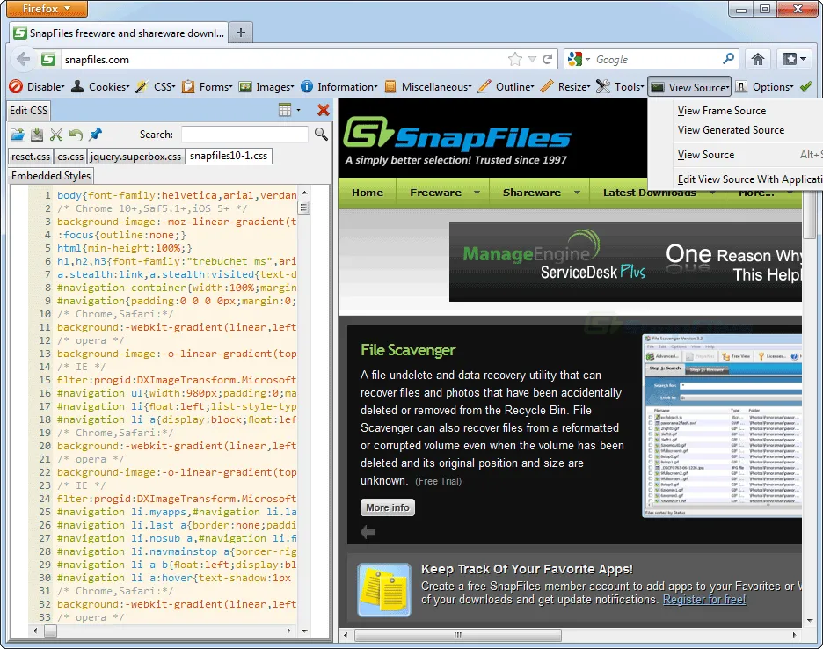823x649 pixels.
Task: Click the Google search box
Action: point(658,59)
